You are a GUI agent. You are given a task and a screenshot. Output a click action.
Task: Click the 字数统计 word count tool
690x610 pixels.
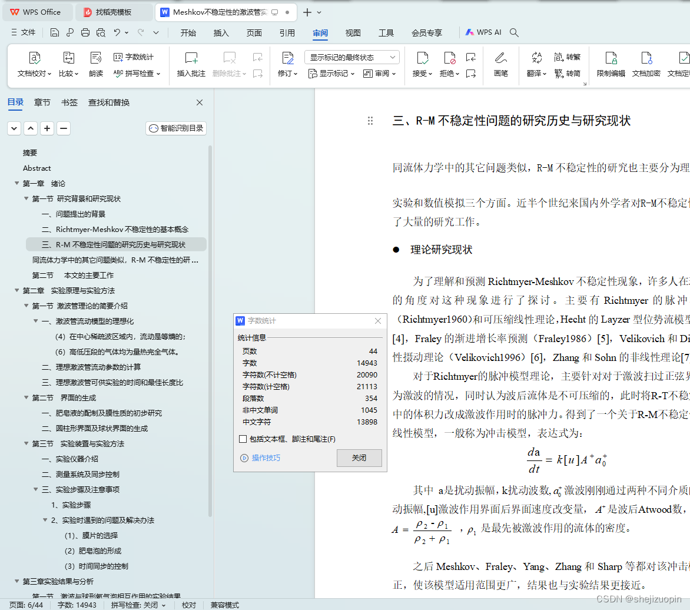[134, 57]
